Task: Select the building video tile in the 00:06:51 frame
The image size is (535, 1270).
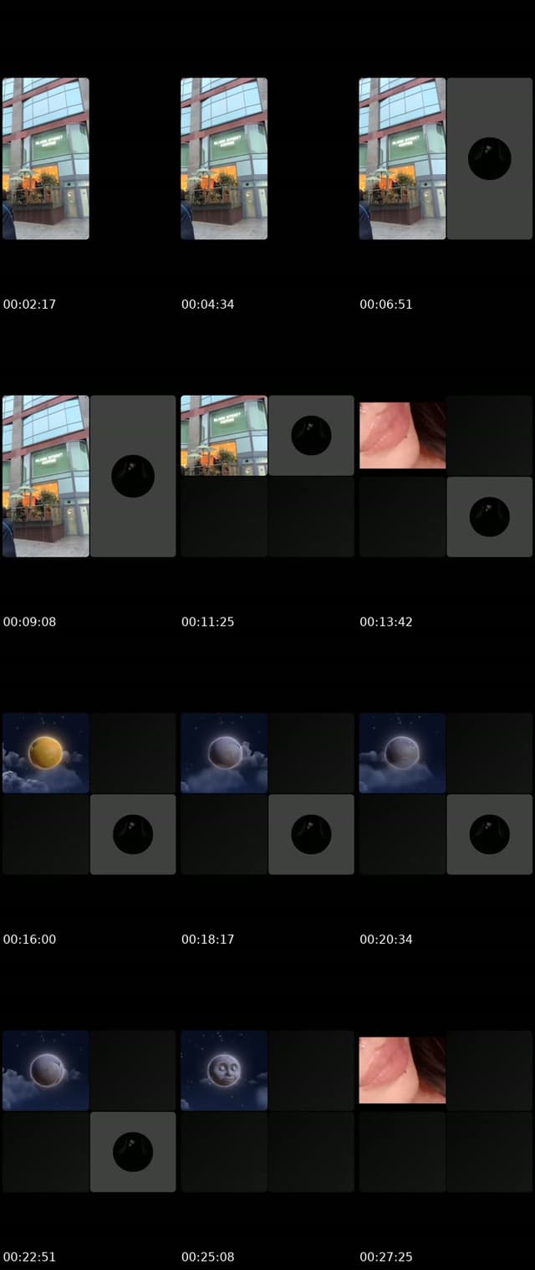Action: pos(402,159)
